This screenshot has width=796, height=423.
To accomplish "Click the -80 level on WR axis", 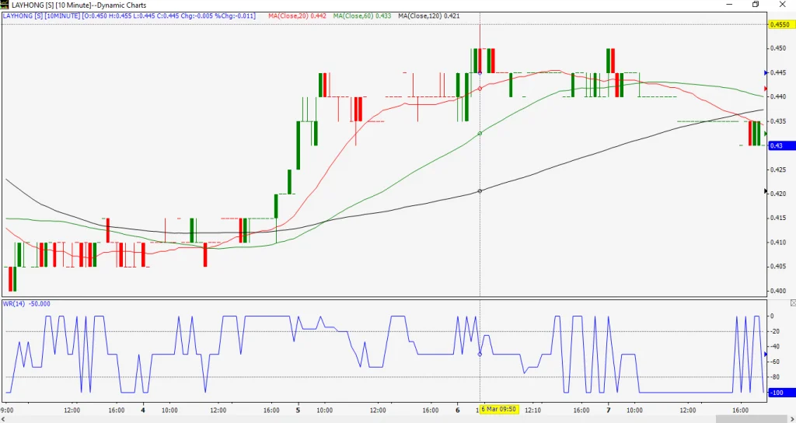I will pos(776,377).
